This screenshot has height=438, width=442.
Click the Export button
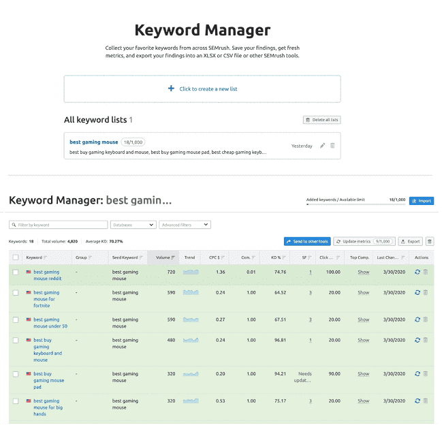pyautogui.click(x=411, y=242)
